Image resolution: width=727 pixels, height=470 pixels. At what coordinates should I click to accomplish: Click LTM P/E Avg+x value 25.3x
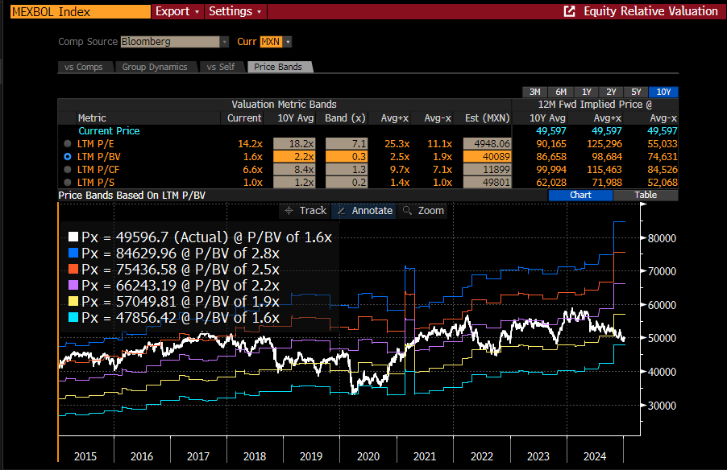pyautogui.click(x=397, y=144)
